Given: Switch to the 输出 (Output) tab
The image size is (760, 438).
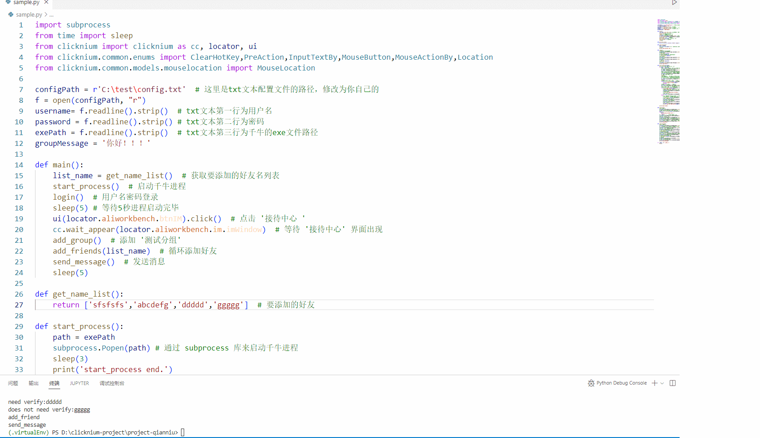Looking at the screenshot, I should (x=33, y=383).
